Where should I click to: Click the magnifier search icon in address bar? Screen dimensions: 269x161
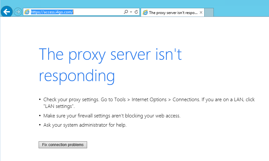click(126, 12)
